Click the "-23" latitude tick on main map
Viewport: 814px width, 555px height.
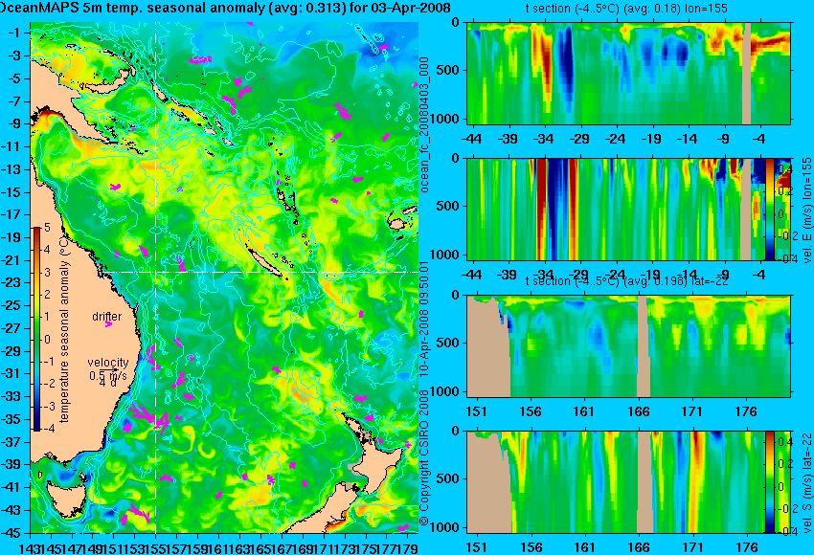[x=11, y=283]
